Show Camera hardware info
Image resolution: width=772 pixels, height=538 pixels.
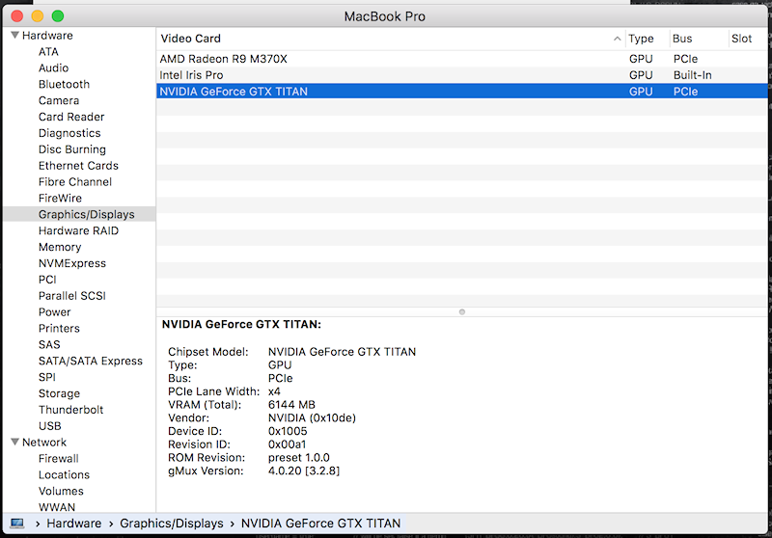coord(59,100)
